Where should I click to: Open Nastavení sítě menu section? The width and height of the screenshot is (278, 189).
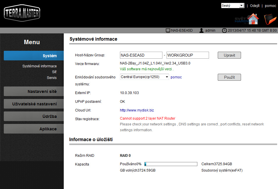click(33, 91)
